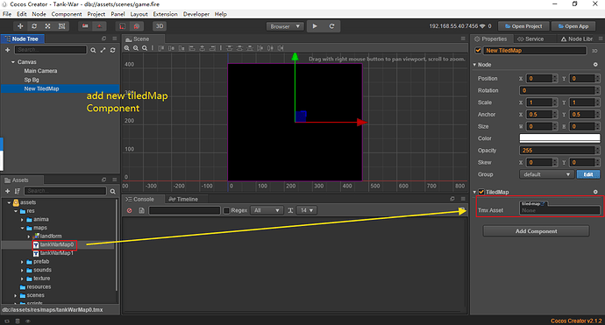Open the Browser preview dropdown
This screenshot has height=325, width=605.
tap(285, 26)
